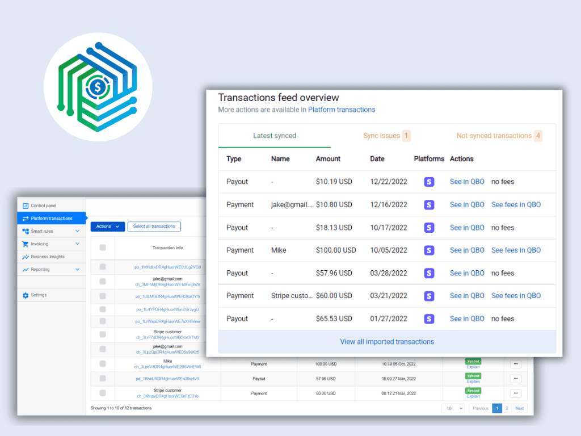Viewport: 581px width, 436px height.
Task: Open Settings via the gear icon
Action: tap(26, 295)
